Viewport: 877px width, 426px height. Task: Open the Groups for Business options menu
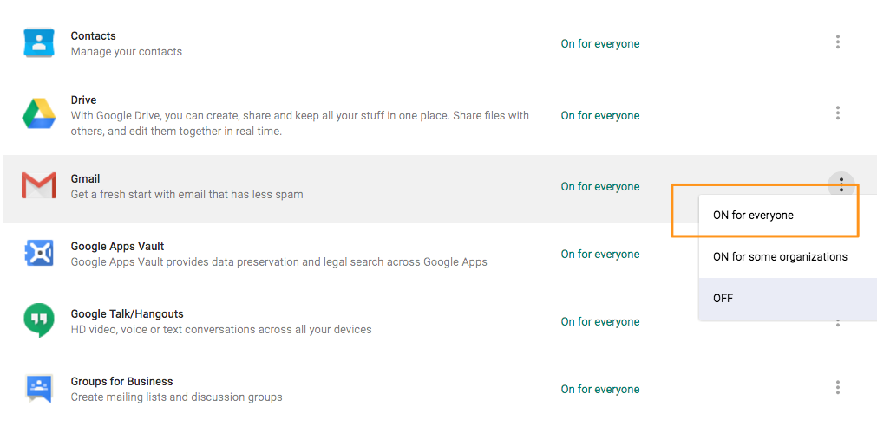pyautogui.click(x=837, y=388)
